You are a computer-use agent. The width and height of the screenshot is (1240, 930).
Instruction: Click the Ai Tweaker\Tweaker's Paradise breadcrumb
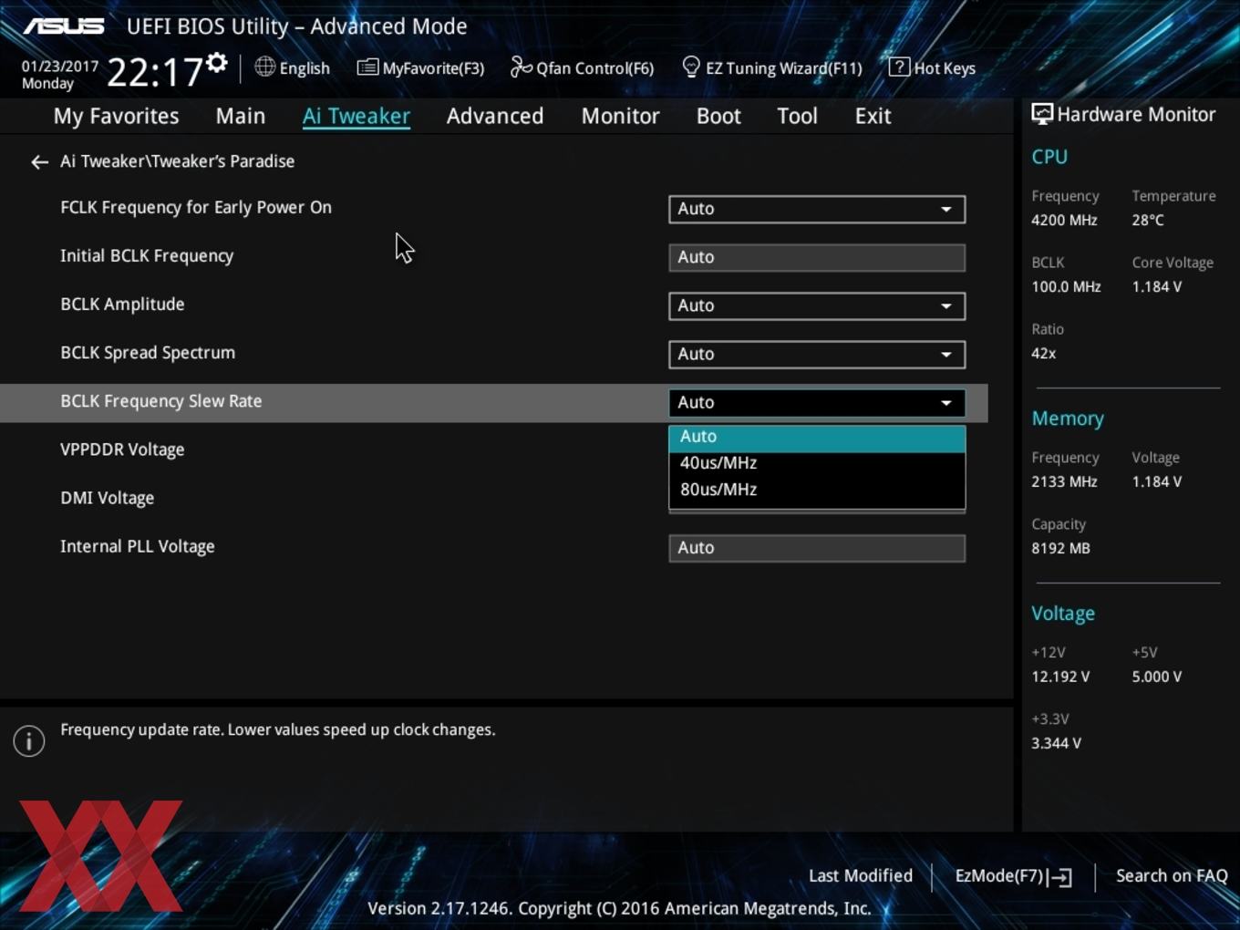(177, 161)
